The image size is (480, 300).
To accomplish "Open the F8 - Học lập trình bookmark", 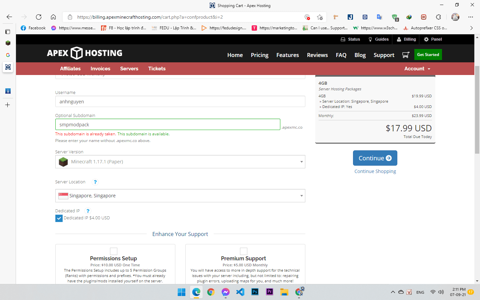I will pos(123,28).
